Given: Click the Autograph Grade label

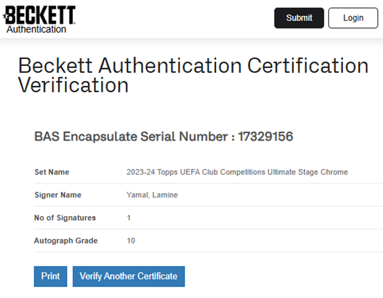Looking at the screenshot, I should click(x=66, y=241).
